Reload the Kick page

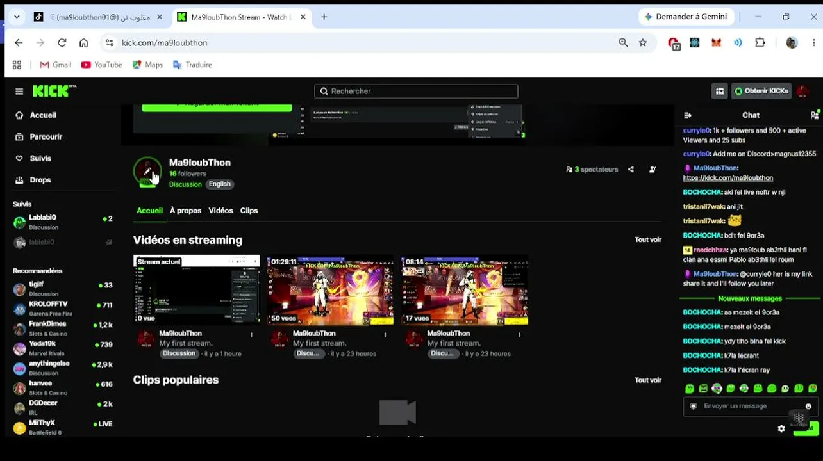[62, 43]
